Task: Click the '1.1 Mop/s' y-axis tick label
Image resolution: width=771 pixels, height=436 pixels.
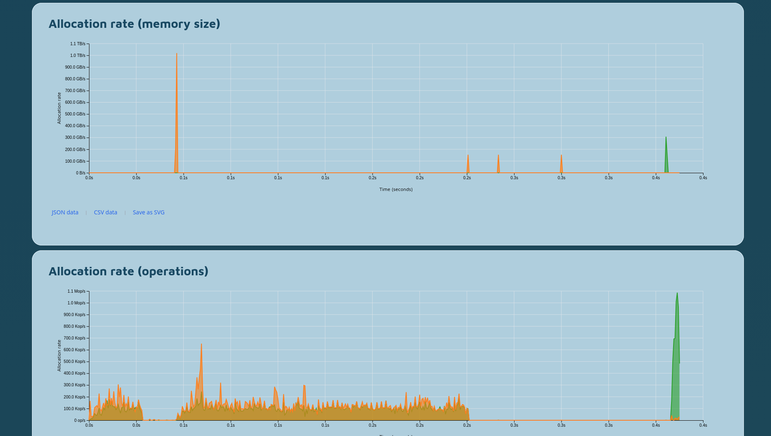Action: click(76, 291)
